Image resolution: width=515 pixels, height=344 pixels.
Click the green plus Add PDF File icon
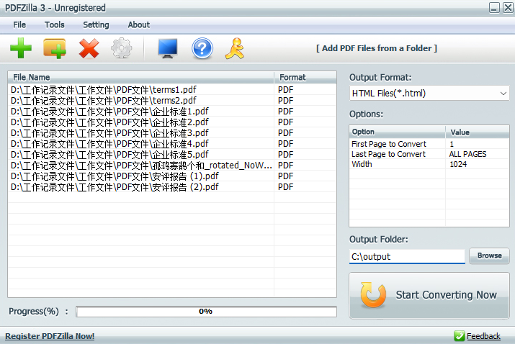coord(21,48)
